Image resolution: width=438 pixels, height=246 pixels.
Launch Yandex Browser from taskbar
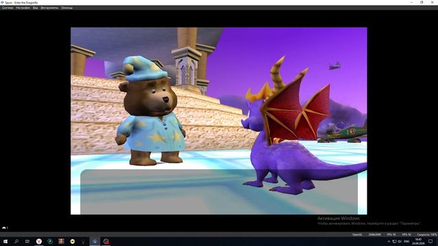[x=39, y=241]
